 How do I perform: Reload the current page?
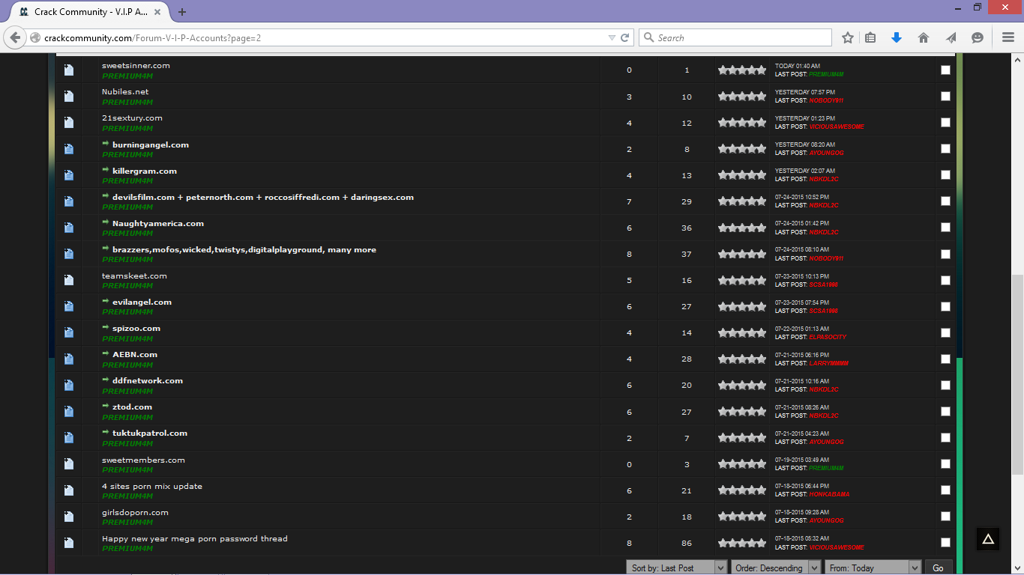click(624, 37)
